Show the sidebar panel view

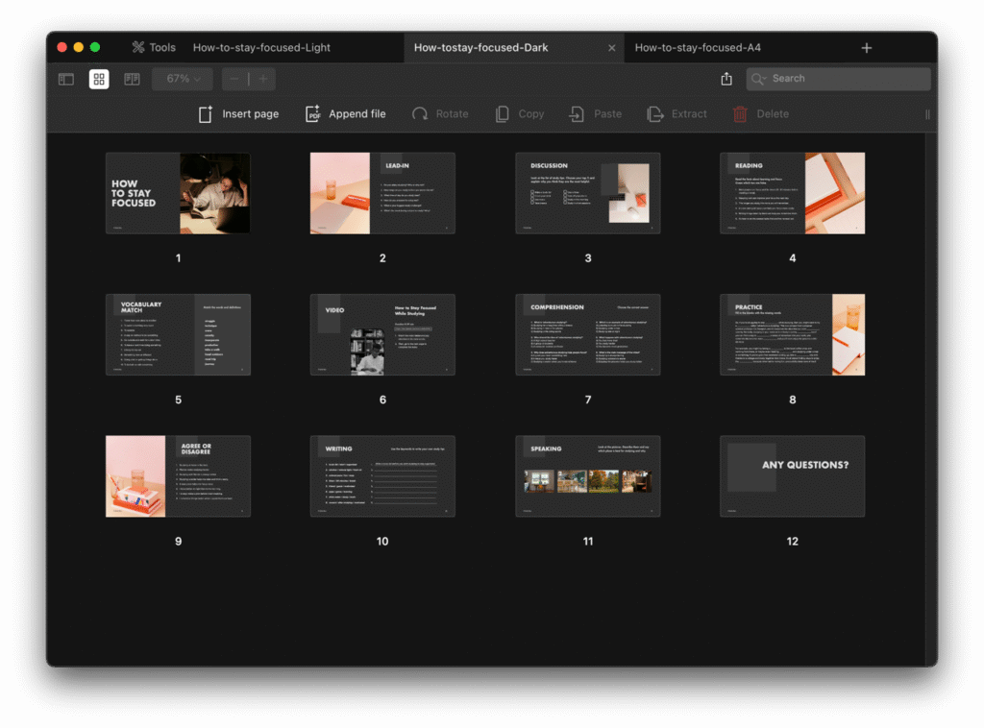click(x=66, y=79)
